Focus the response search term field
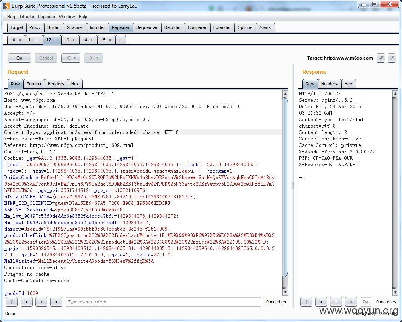The height and width of the screenshot is (322, 402). pos(366,302)
